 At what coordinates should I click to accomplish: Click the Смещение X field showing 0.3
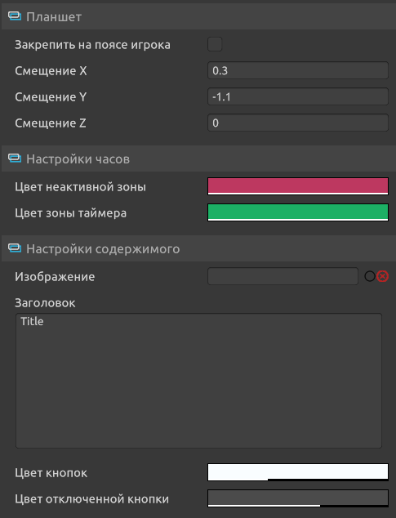298,70
